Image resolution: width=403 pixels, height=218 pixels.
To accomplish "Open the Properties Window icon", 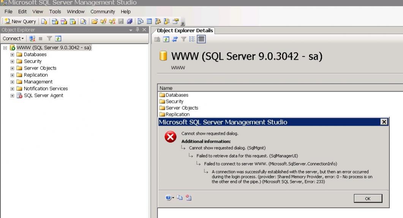I will point(175,22).
